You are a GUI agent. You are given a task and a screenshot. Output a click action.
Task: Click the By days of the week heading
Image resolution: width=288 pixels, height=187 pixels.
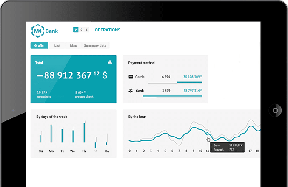tap(51, 117)
